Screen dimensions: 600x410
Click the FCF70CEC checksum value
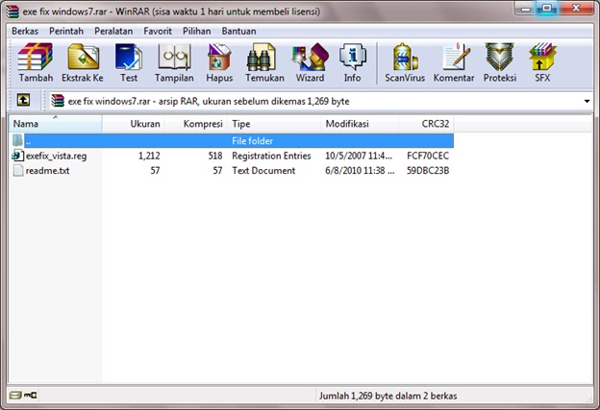coord(428,156)
